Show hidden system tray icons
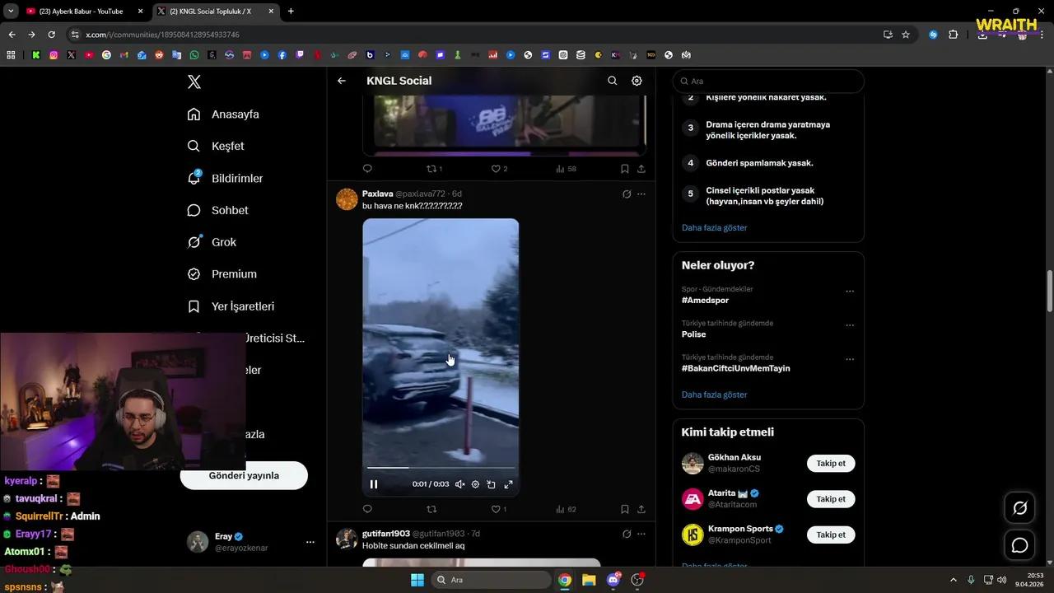Viewport: 1054px width, 593px height. pyautogui.click(x=954, y=580)
